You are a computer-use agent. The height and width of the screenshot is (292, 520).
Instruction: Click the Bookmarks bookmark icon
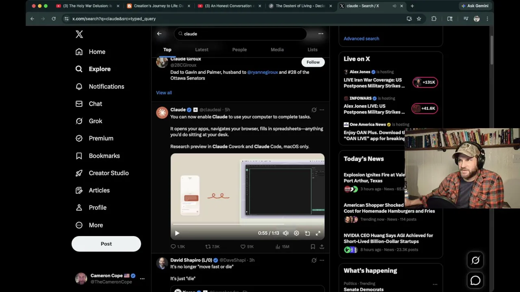(79, 156)
